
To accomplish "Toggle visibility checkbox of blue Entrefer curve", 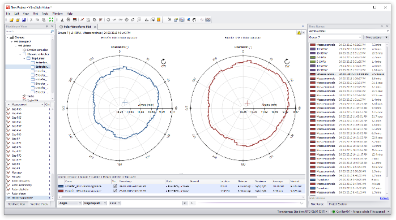I will point(115,186).
